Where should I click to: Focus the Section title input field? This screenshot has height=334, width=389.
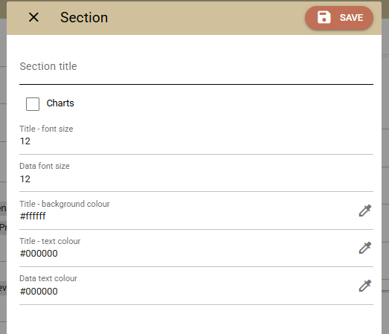click(x=196, y=66)
